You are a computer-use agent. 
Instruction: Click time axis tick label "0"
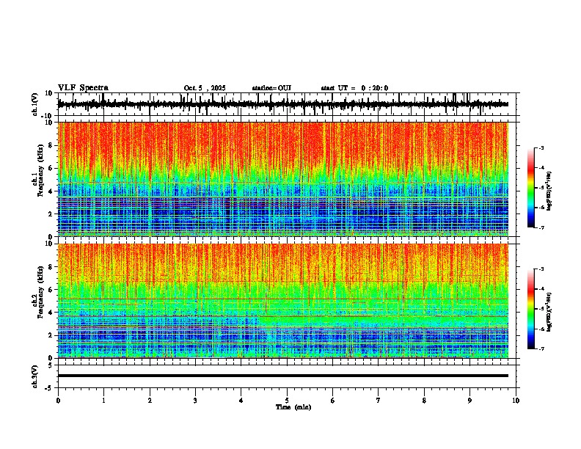click(58, 401)
